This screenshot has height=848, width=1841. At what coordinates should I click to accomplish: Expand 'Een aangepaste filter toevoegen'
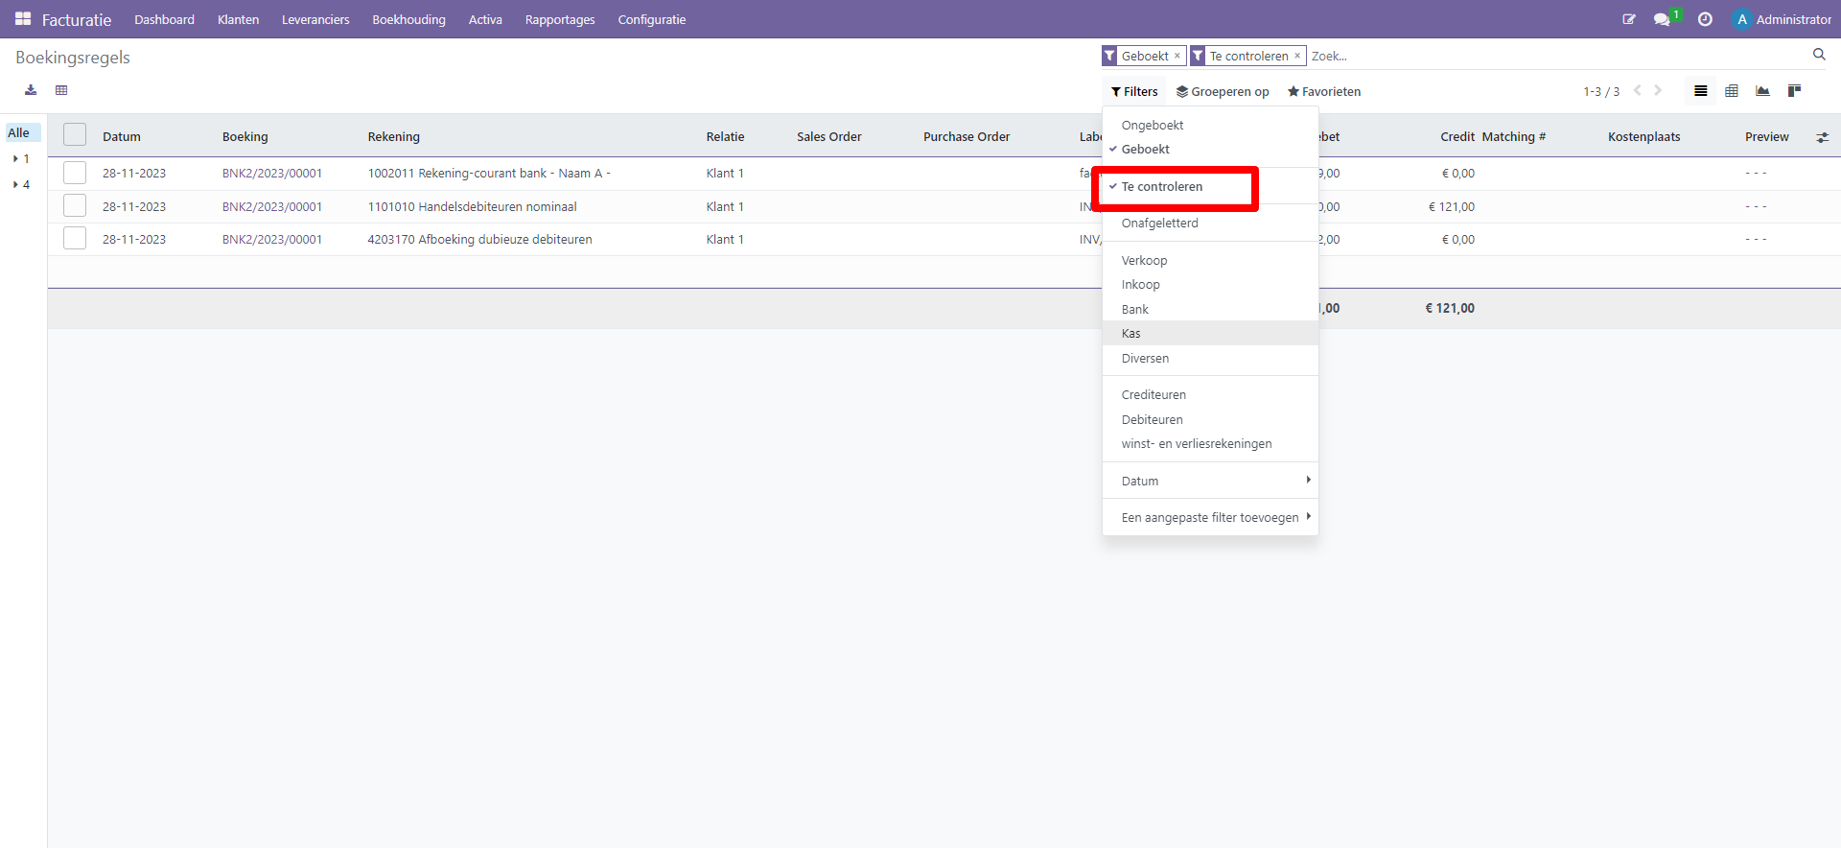pyautogui.click(x=1210, y=517)
